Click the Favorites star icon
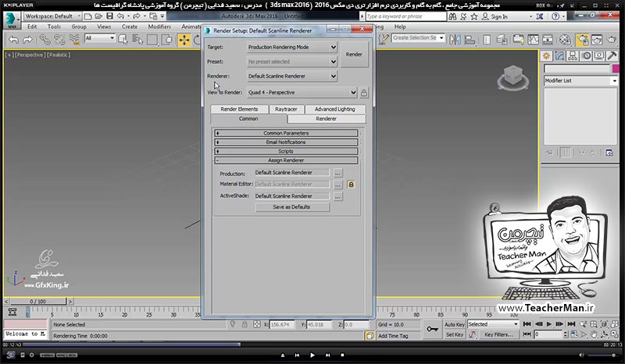Viewport: 625px width, 364px height. coord(474,16)
